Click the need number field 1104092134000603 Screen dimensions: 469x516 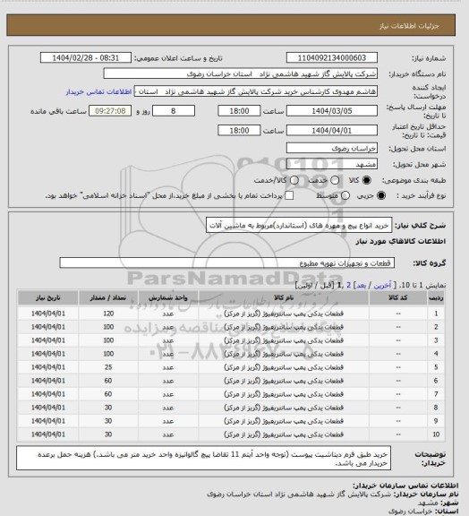(x=332, y=57)
